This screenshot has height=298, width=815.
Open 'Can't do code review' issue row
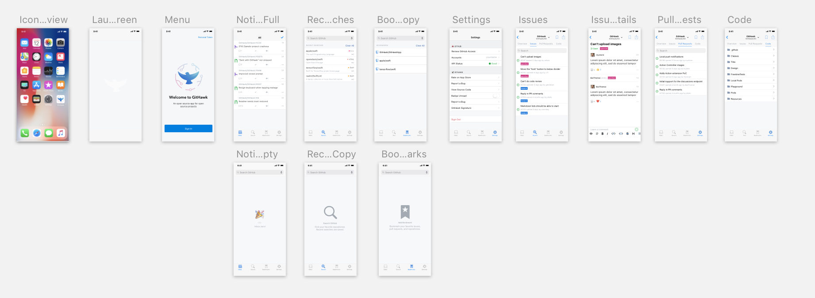click(542, 85)
